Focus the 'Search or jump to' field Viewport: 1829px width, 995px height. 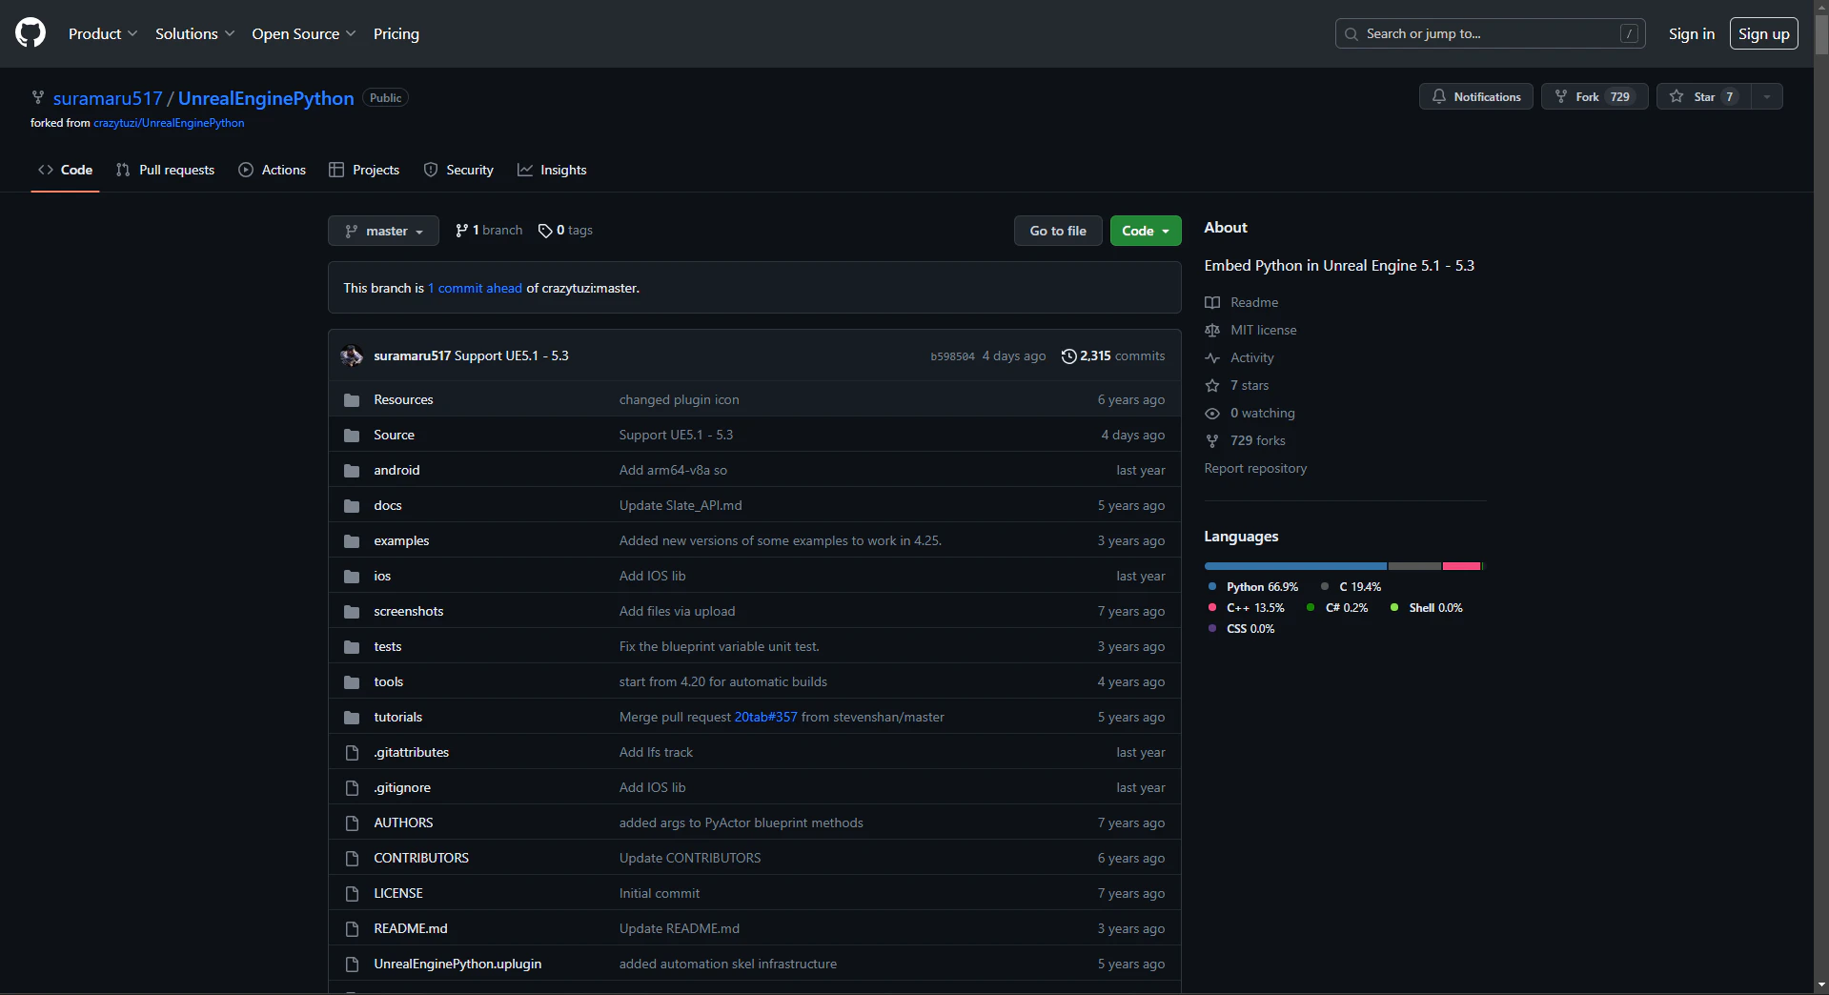pyautogui.click(x=1490, y=33)
